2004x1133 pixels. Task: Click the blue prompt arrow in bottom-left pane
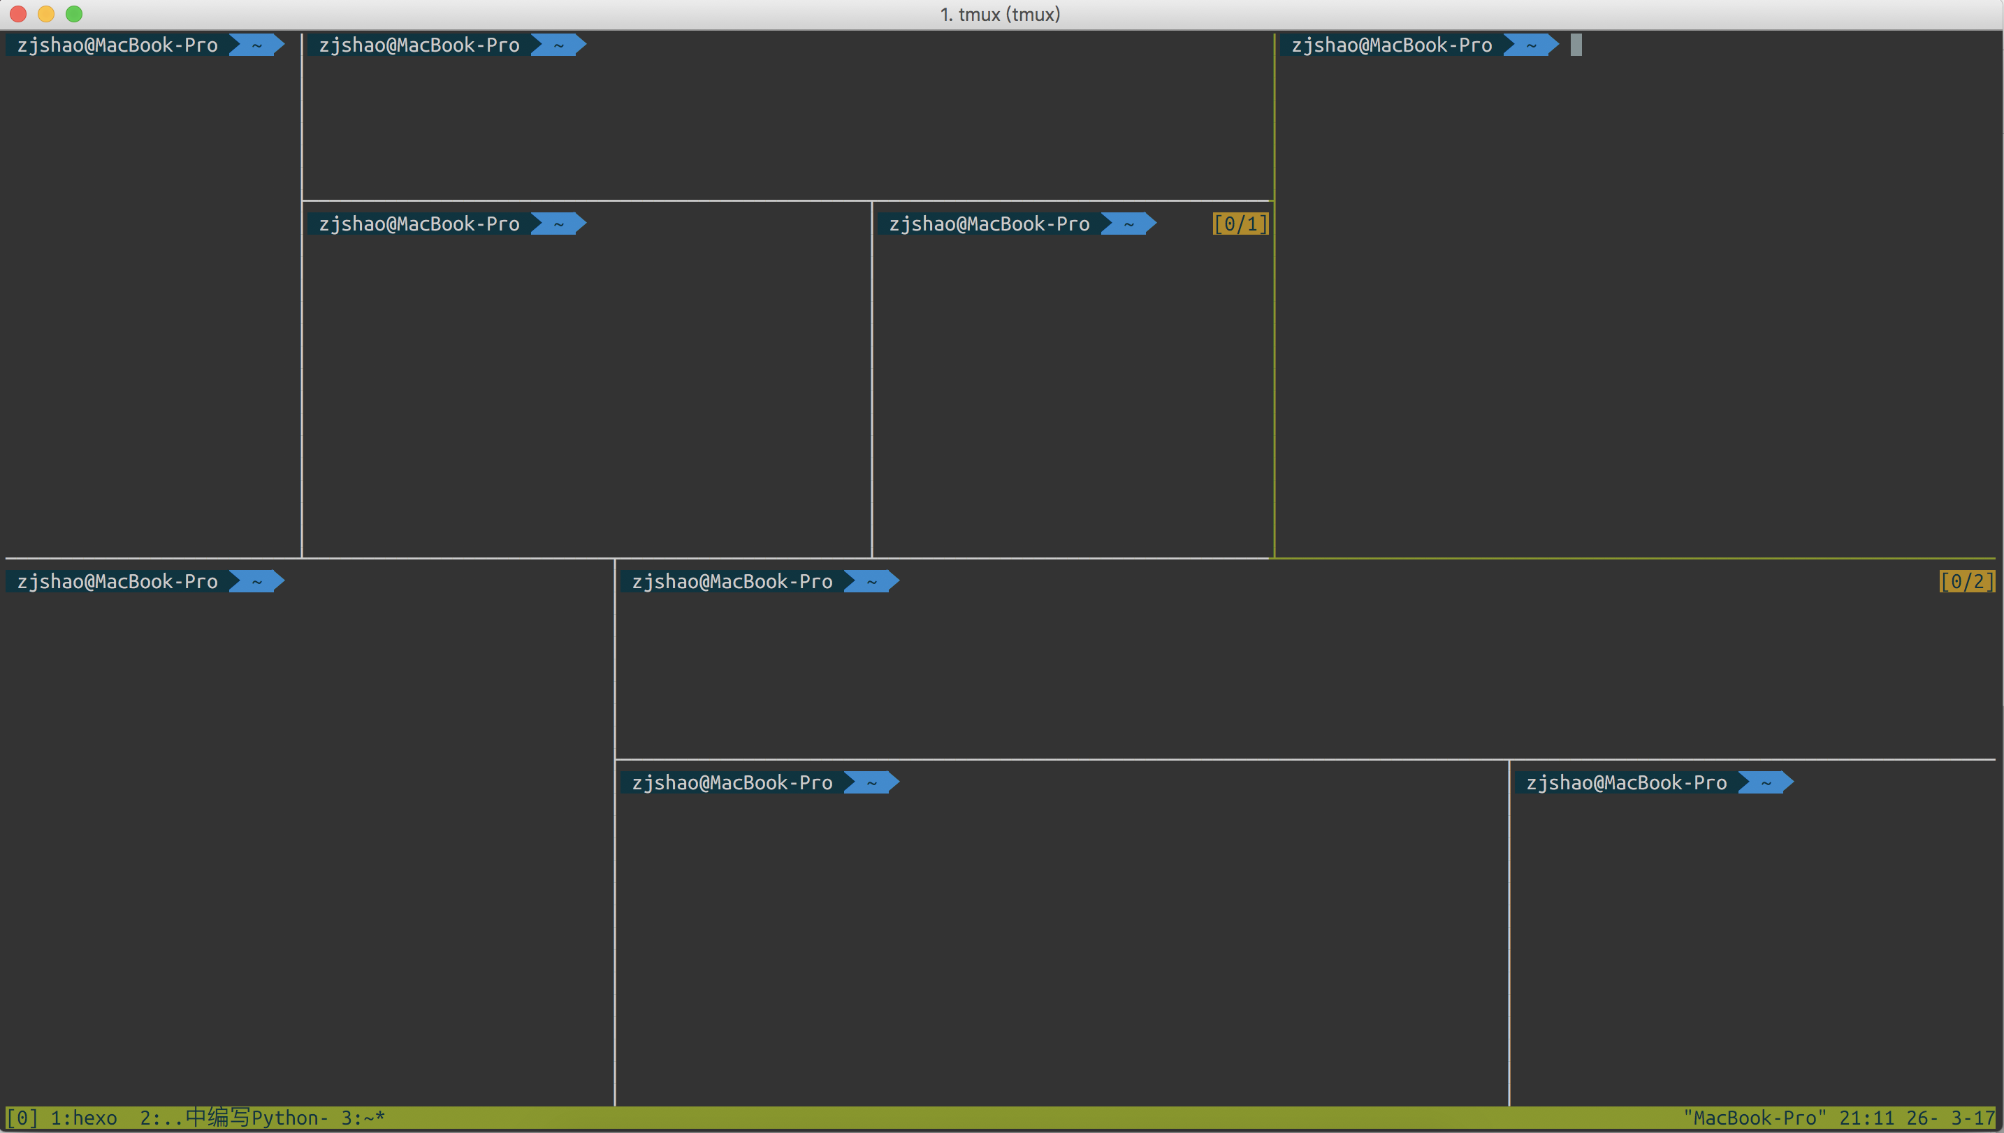[258, 581]
